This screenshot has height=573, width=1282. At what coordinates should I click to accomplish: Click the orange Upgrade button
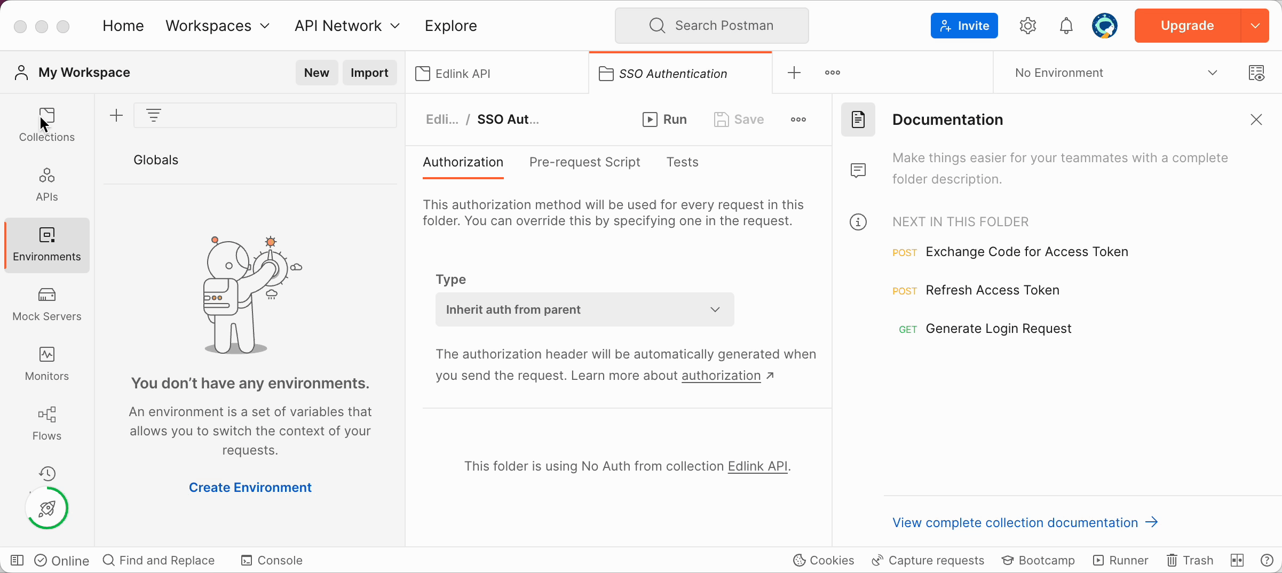pyautogui.click(x=1188, y=26)
